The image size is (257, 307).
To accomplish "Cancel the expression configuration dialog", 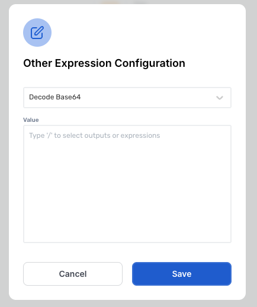I will coord(73,274).
